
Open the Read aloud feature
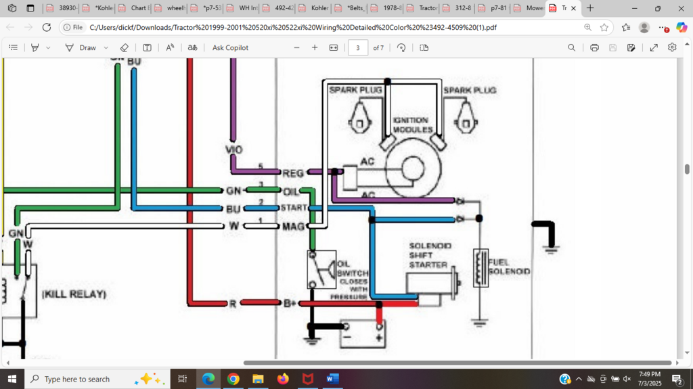point(170,48)
